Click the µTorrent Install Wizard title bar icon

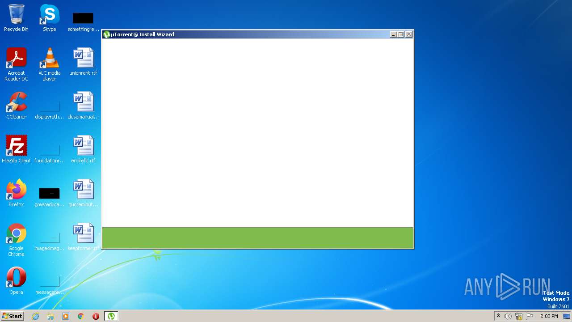coord(106,34)
